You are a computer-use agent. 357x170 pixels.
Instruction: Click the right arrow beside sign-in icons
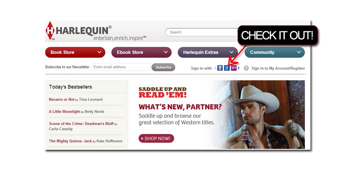[x=239, y=68]
